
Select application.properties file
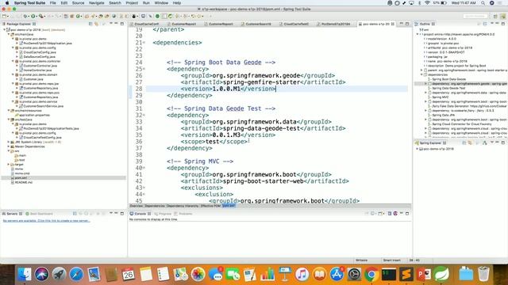(x=34, y=115)
